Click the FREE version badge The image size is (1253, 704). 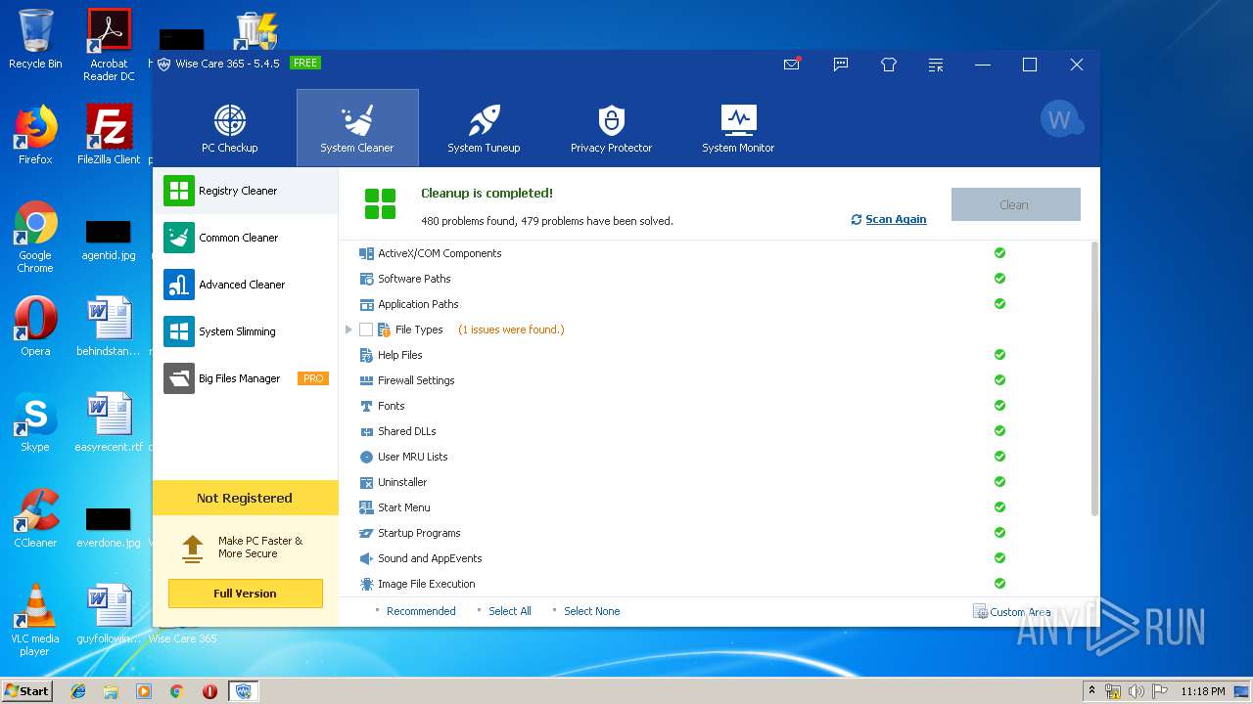[305, 63]
